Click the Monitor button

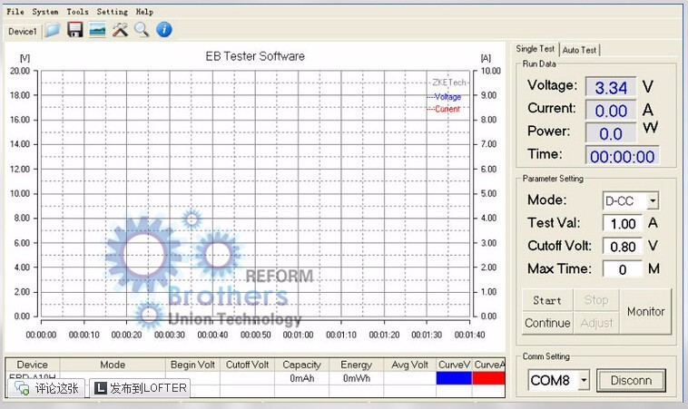[x=645, y=312]
